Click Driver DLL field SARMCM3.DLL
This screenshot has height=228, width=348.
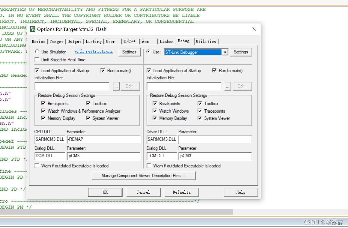[162, 140]
